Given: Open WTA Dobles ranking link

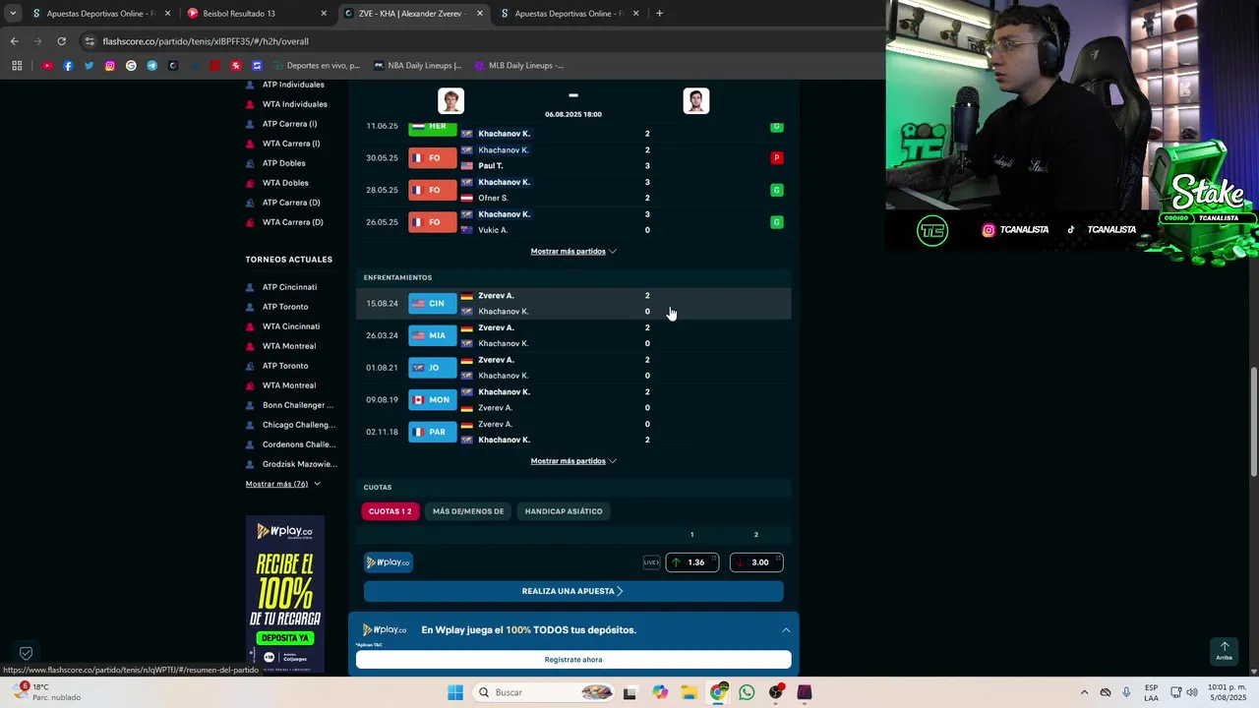Looking at the screenshot, I should pos(285,183).
